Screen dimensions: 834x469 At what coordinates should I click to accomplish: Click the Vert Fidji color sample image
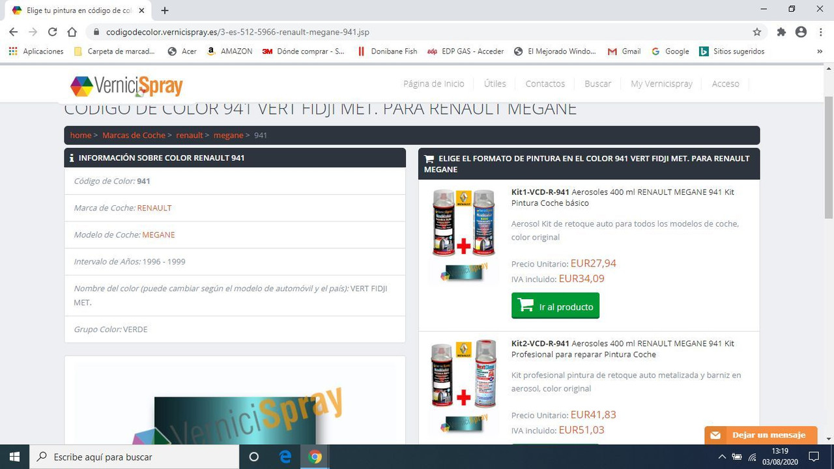(235, 420)
